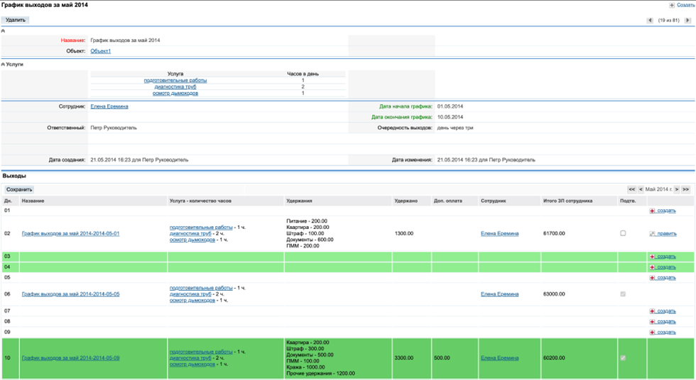Screen dimensions: 696x380
Task: Click the red plus icon on day 09 row
Action: [x=653, y=332]
